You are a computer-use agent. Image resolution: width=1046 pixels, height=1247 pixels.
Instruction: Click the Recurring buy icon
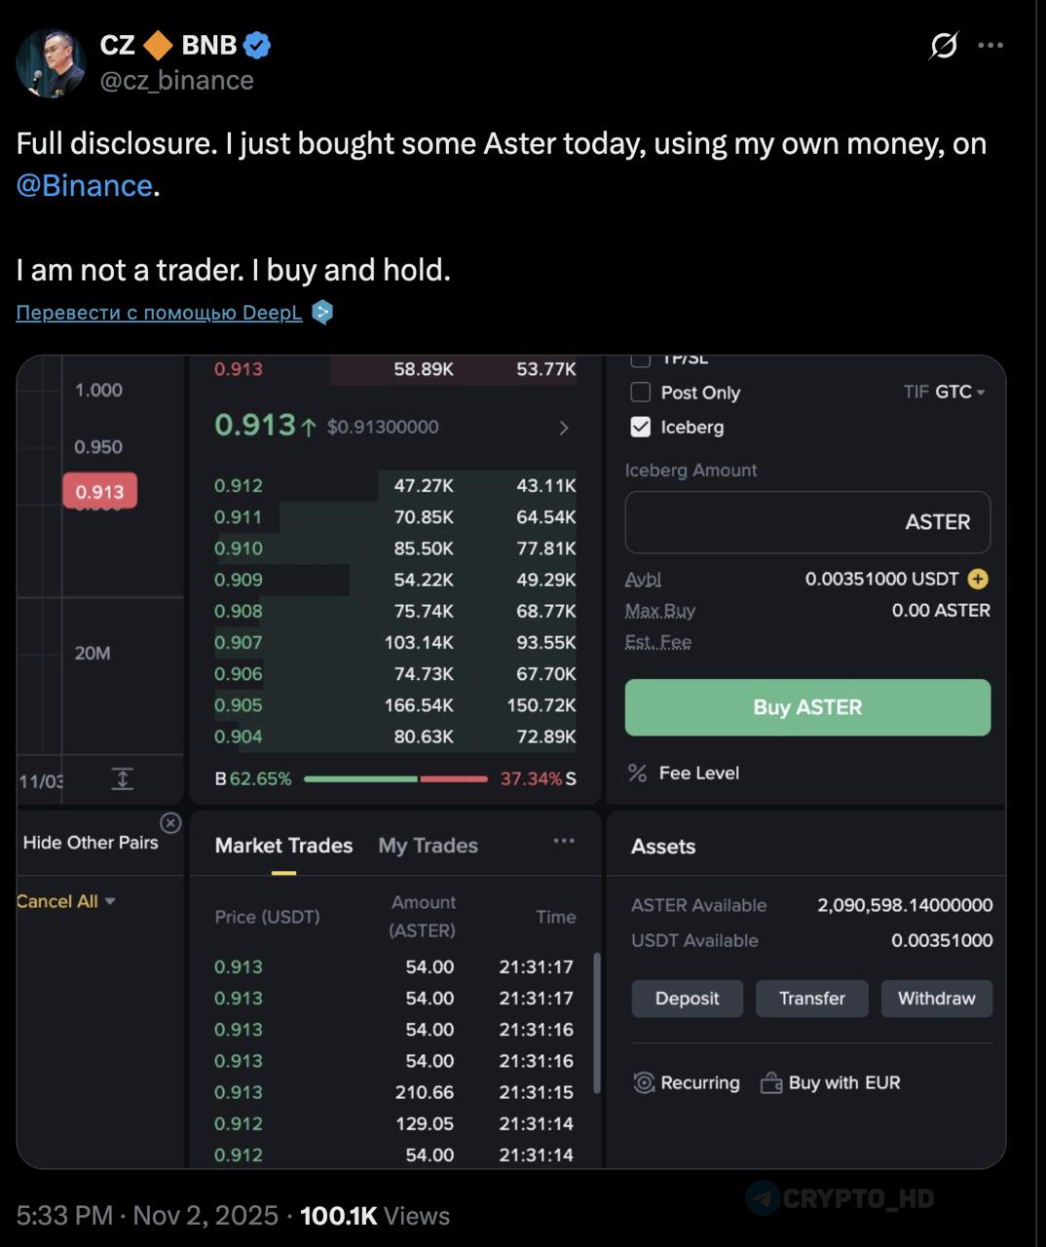644,1082
